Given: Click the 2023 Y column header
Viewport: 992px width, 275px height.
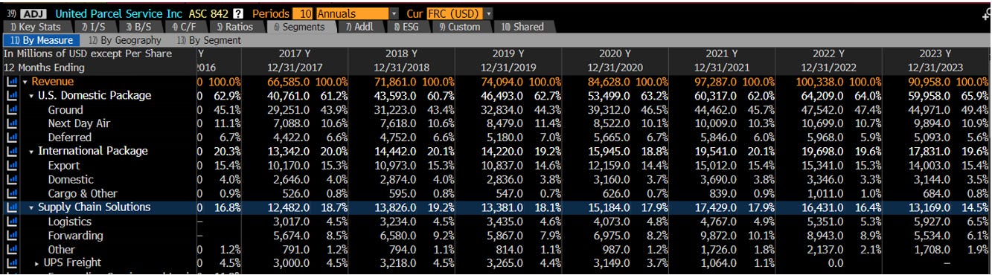Looking at the screenshot, I should coord(935,54).
